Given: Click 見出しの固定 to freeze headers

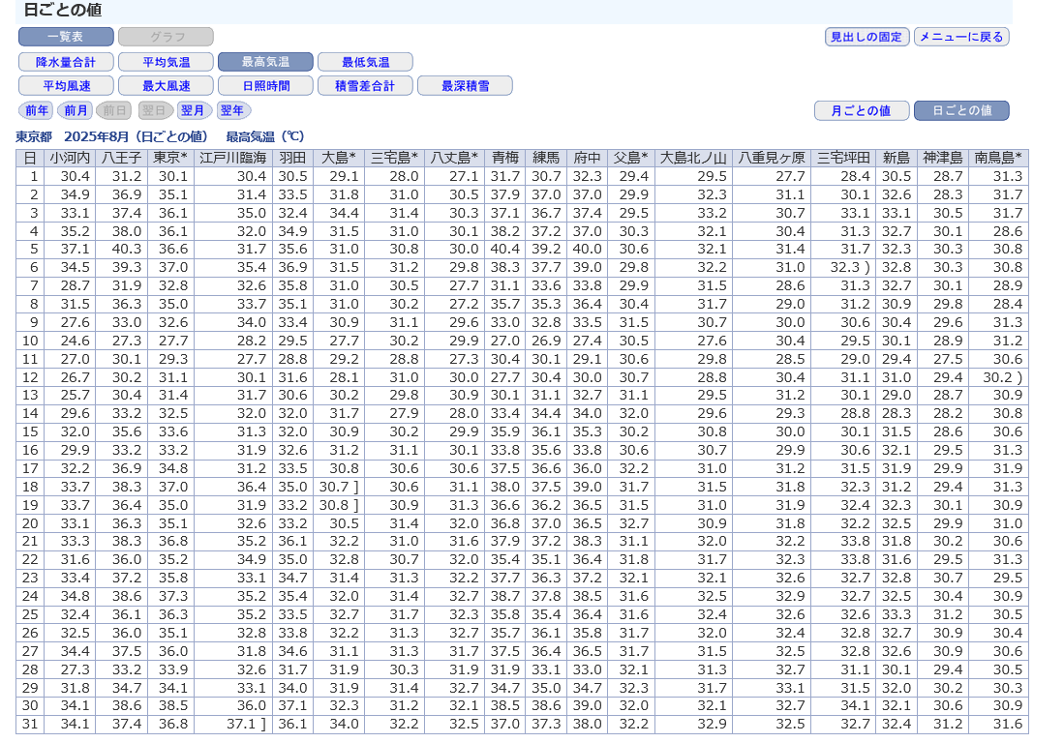Looking at the screenshot, I should point(866,37).
